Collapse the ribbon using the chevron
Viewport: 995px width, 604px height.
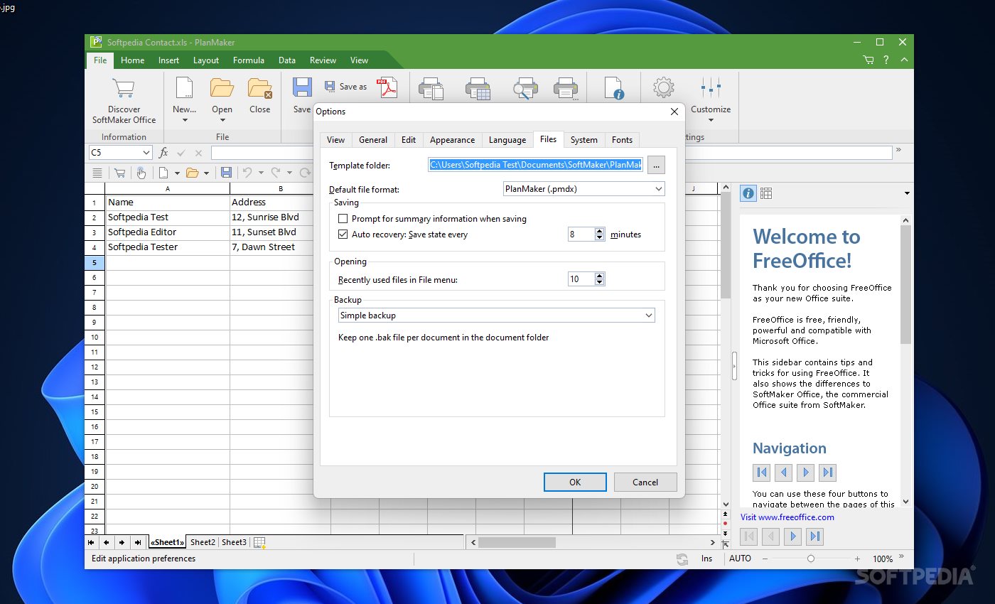tap(904, 60)
